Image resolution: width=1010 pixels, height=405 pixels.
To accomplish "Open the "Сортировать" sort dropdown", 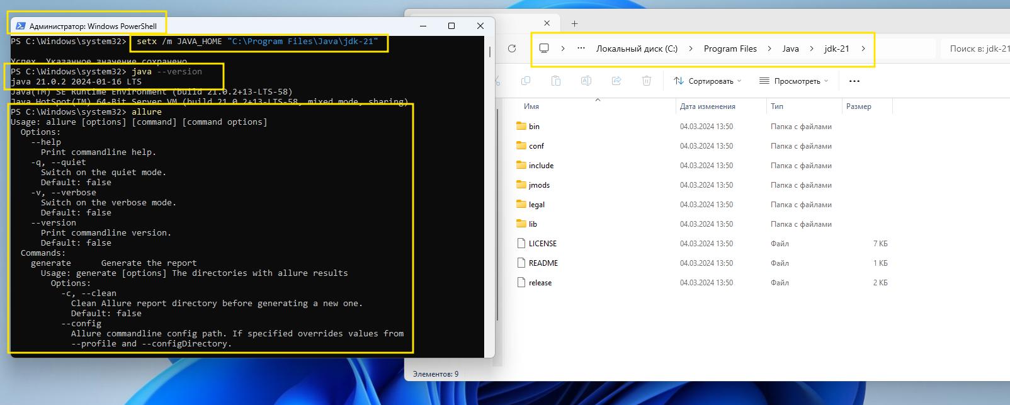I will (x=707, y=81).
